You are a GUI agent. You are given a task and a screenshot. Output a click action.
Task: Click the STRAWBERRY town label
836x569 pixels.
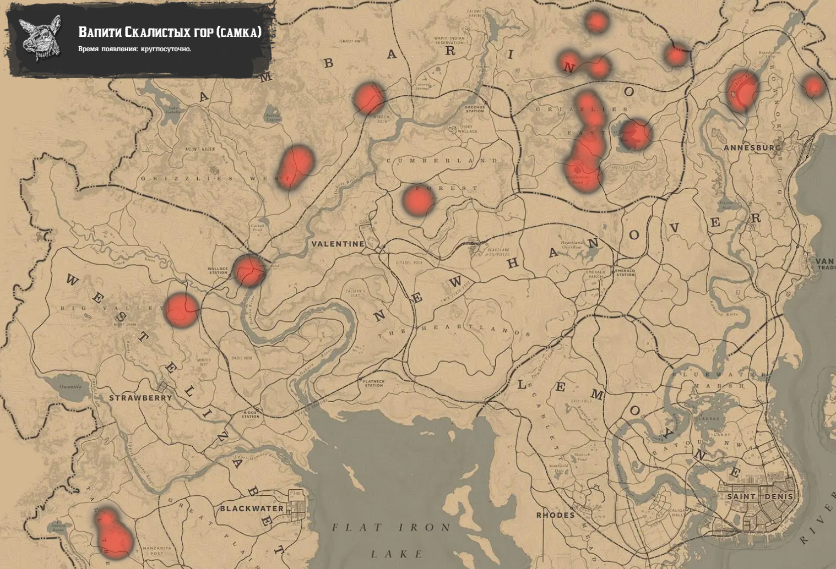point(140,398)
